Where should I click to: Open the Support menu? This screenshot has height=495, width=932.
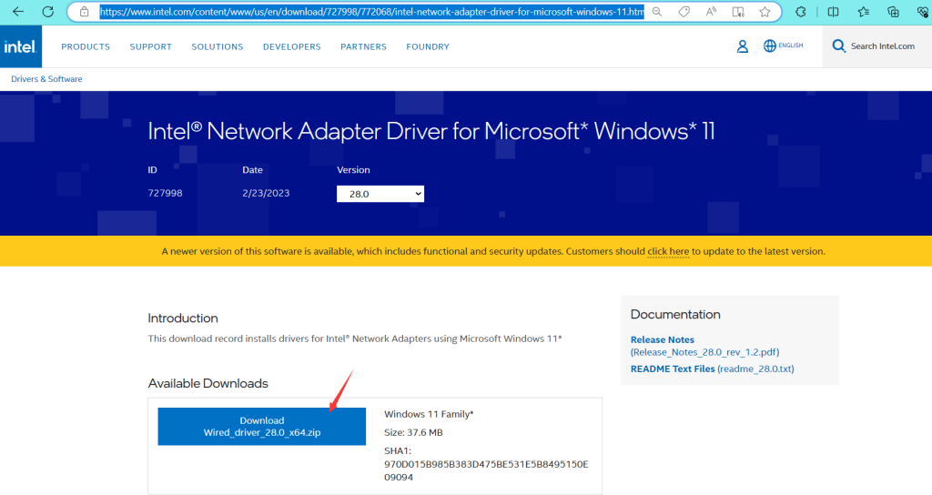(150, 46)
